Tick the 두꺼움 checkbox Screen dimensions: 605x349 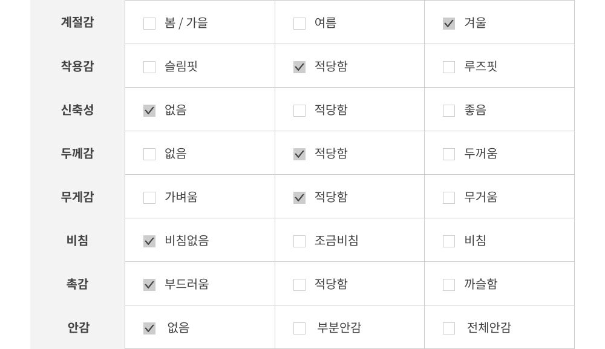(x=449, y=154)
